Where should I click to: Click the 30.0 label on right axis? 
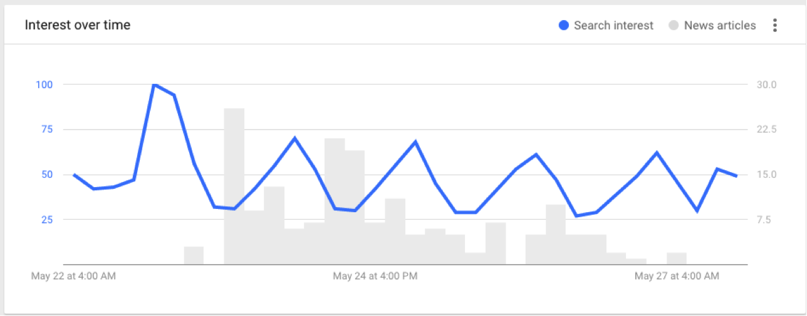(x=768, y=84)
